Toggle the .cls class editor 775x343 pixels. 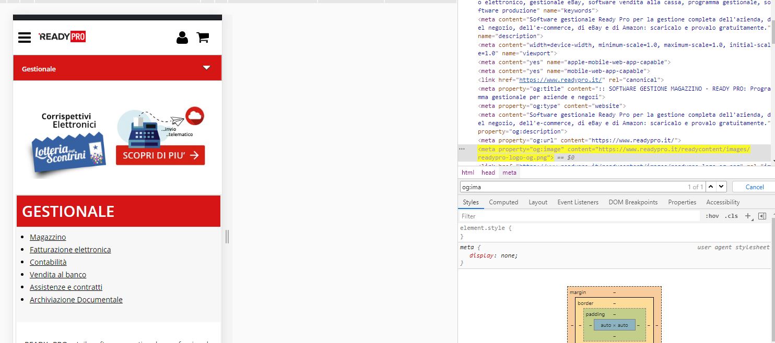click(731, 216)
